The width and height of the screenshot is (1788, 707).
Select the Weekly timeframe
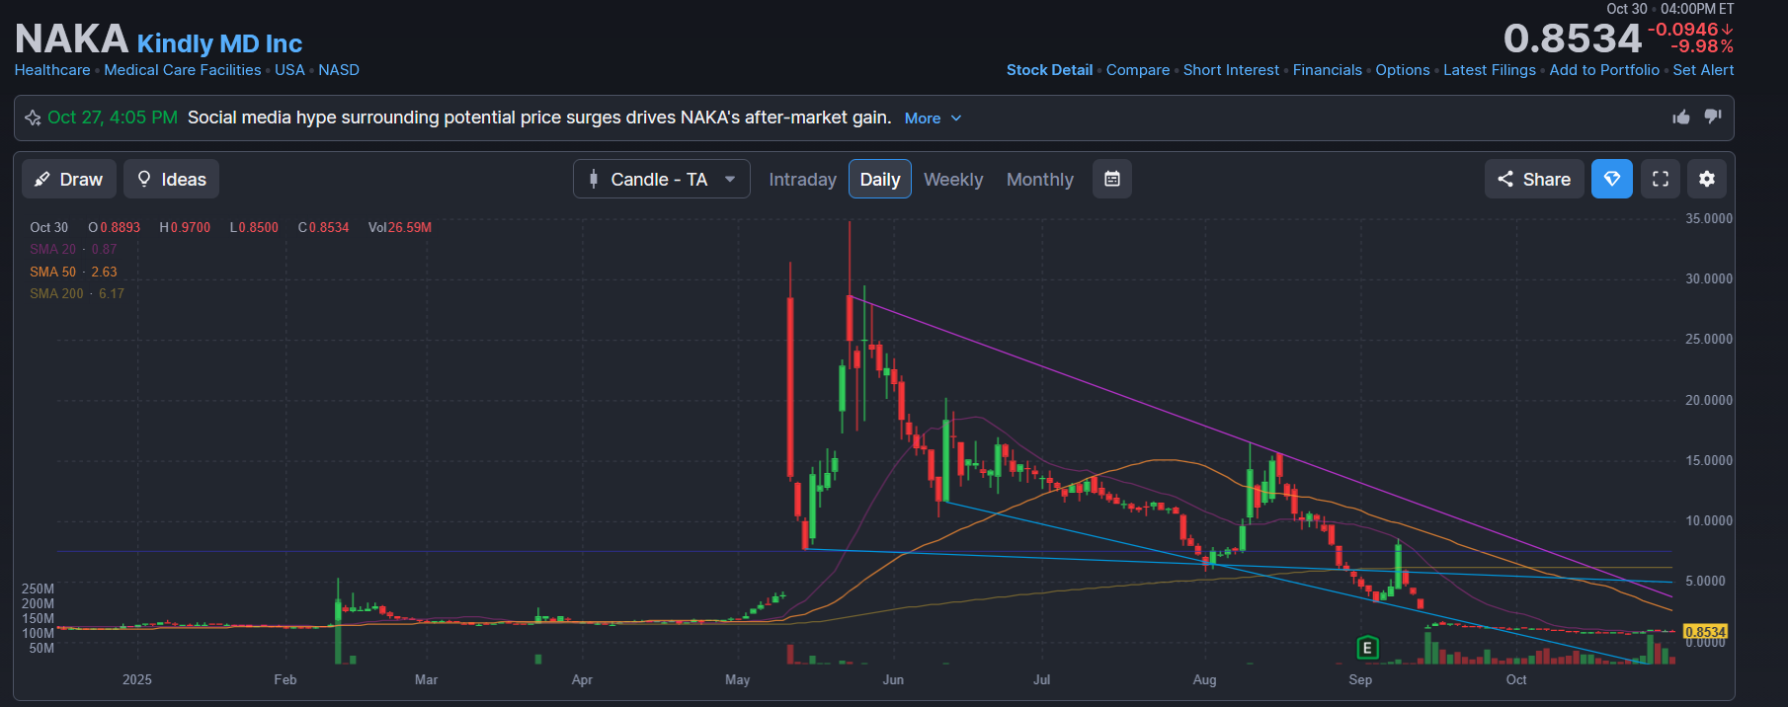(952, 179)
